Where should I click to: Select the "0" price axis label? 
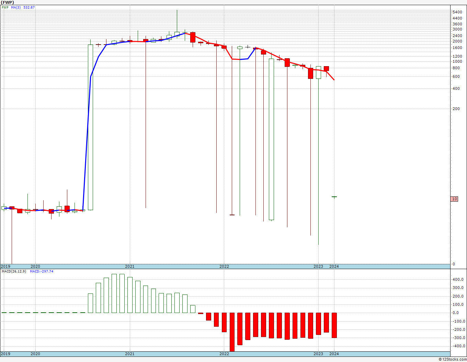click(454, 264)
